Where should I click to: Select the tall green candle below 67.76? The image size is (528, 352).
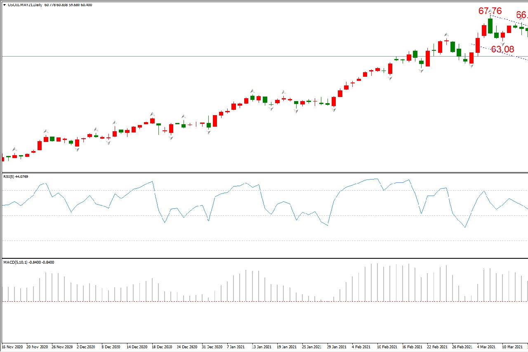tap(490, 26)
